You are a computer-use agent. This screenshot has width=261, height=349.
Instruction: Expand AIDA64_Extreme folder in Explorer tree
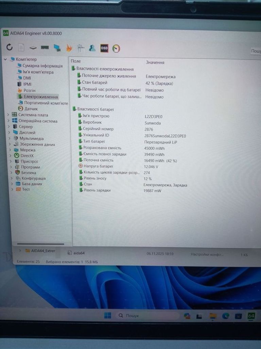(x=20, y=251)
